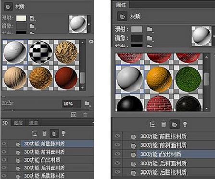Viewport: 215px width, 179px height.
Task: Filter by lights bulb icon in left 3D panel
Action: [x=63, y=133]
